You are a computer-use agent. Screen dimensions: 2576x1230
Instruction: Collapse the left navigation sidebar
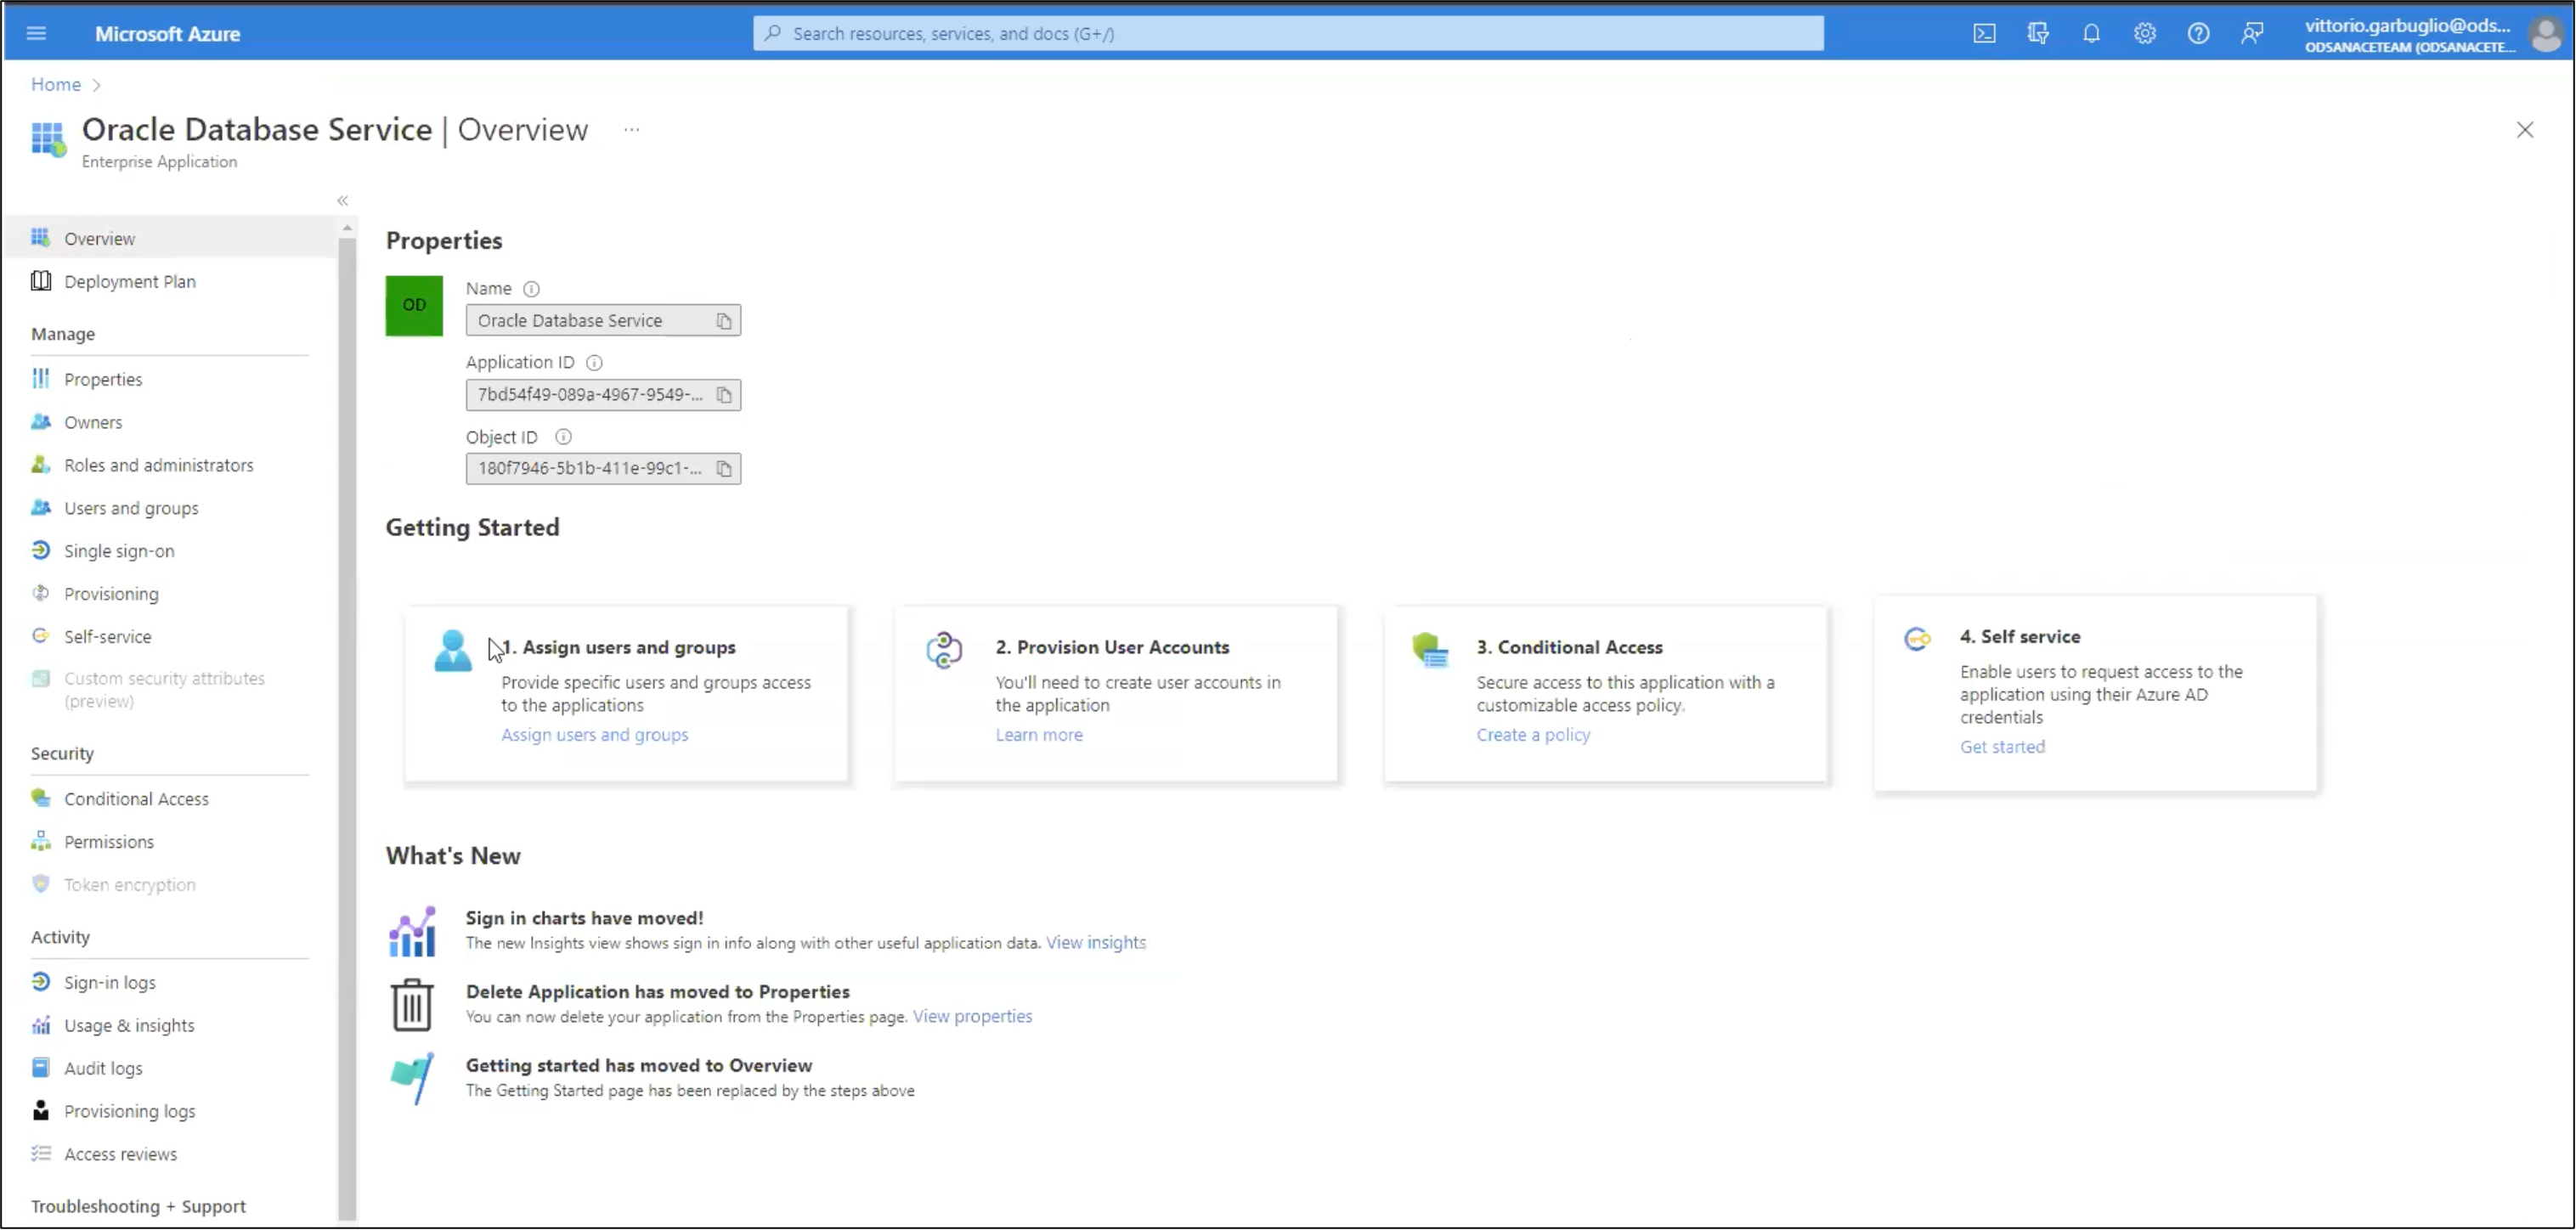coord(342,200)
